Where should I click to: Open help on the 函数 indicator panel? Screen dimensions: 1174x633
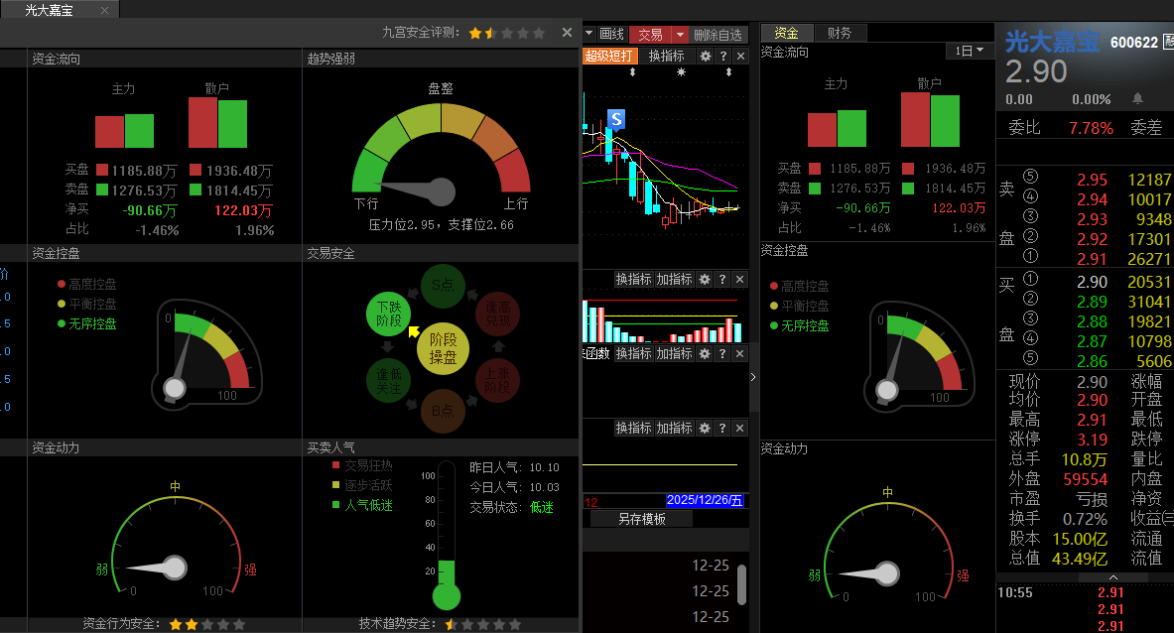click(x=721, y=353)
